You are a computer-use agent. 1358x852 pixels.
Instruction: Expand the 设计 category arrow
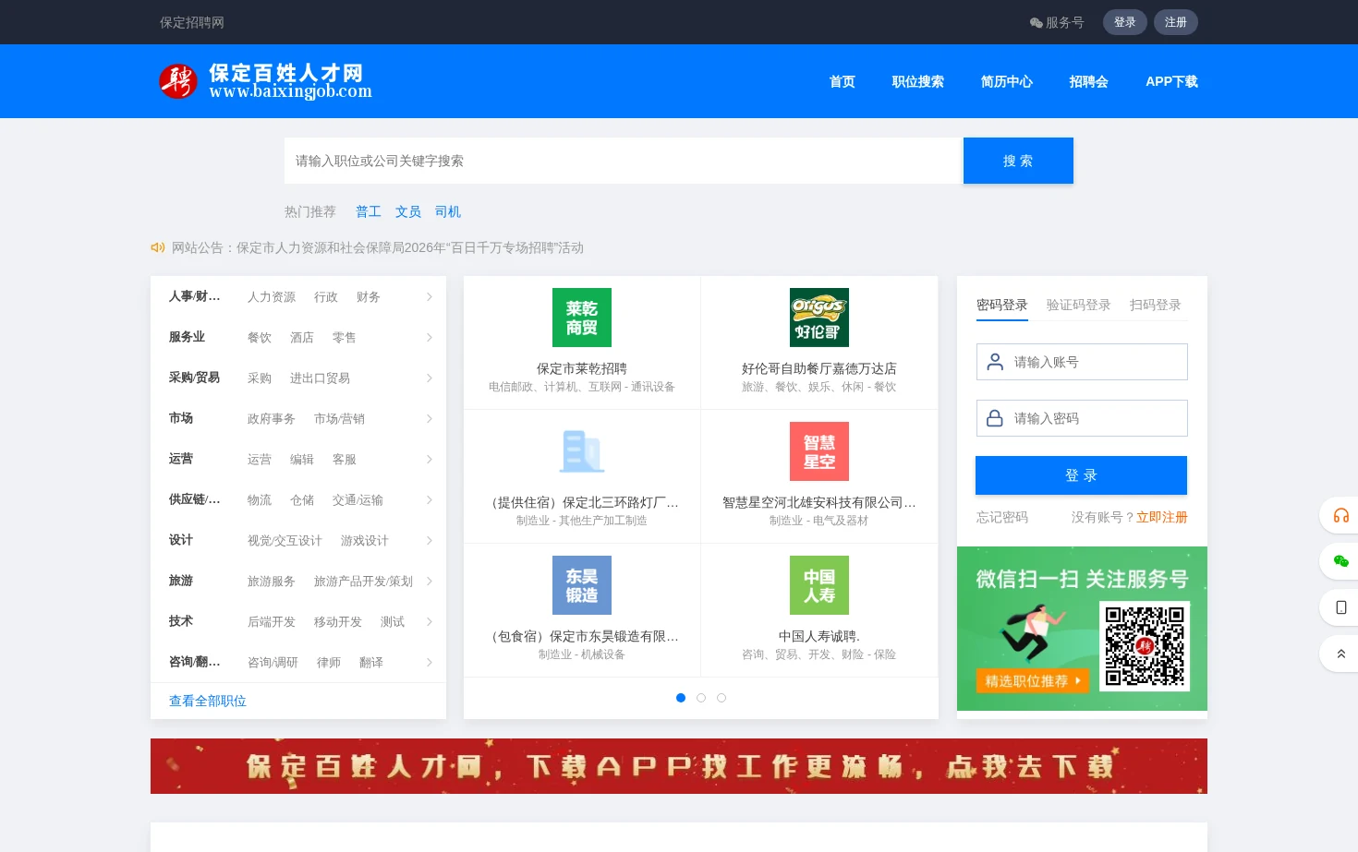pyautogui.click(x=430, y=540)
